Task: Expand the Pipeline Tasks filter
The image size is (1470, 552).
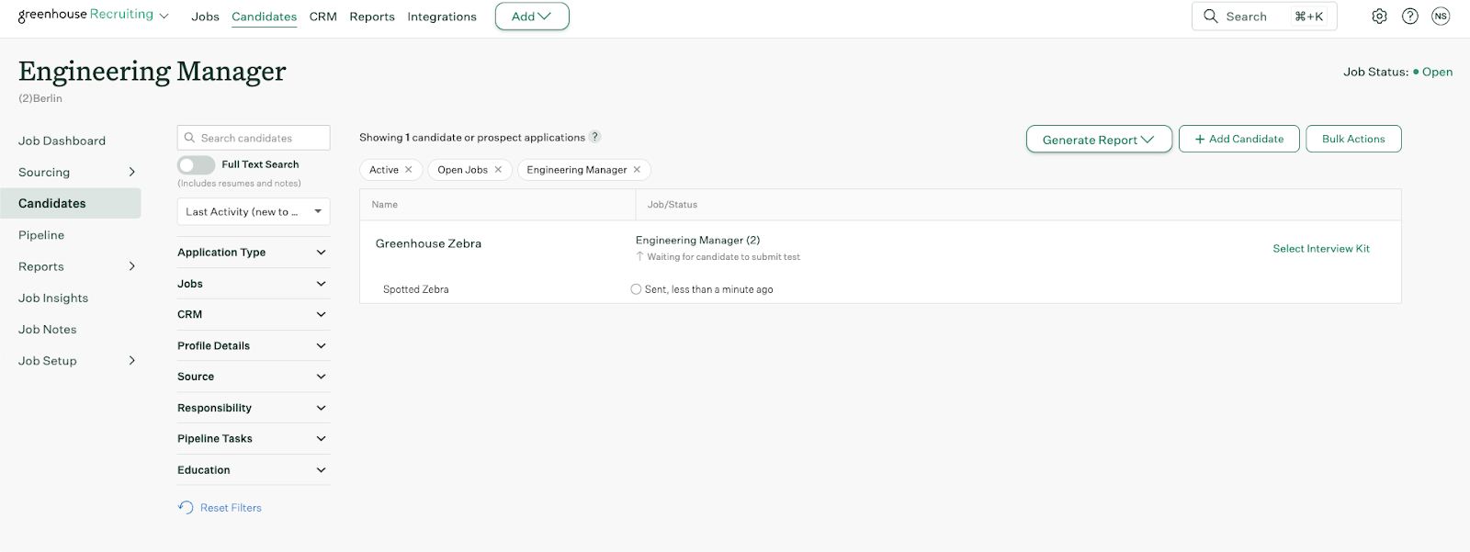Action: click(253, 439)
